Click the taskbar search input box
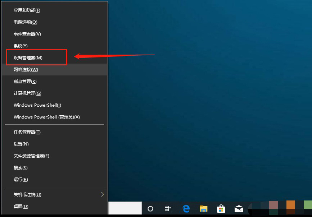Screen dimensions: 312x217 pyautogui.click(x=125, y=208)
